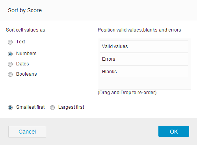
Task: Click the Text option label
Action: click(x=20, y=42)
